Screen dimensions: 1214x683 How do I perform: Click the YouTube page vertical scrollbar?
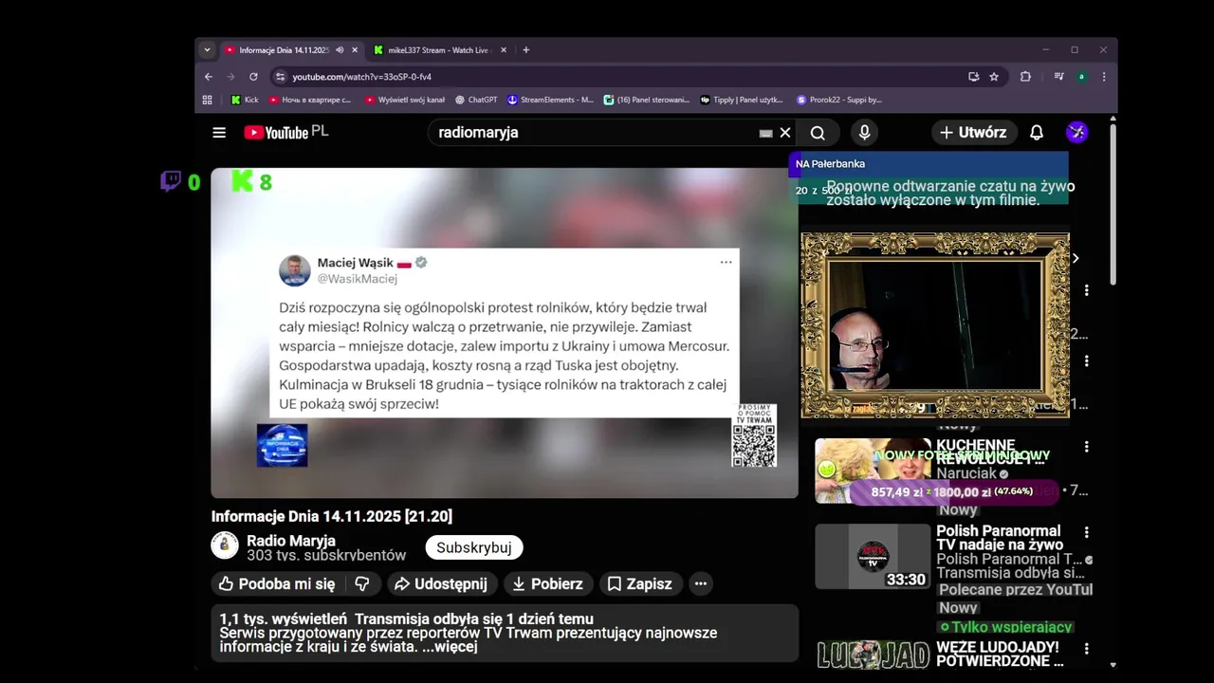tap(1113, 204)
